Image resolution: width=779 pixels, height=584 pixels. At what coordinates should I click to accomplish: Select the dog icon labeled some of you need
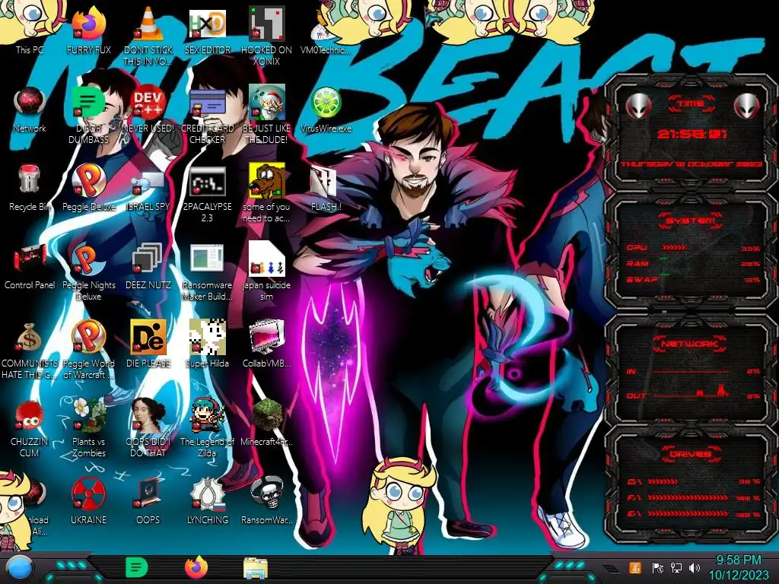point(267,194)
